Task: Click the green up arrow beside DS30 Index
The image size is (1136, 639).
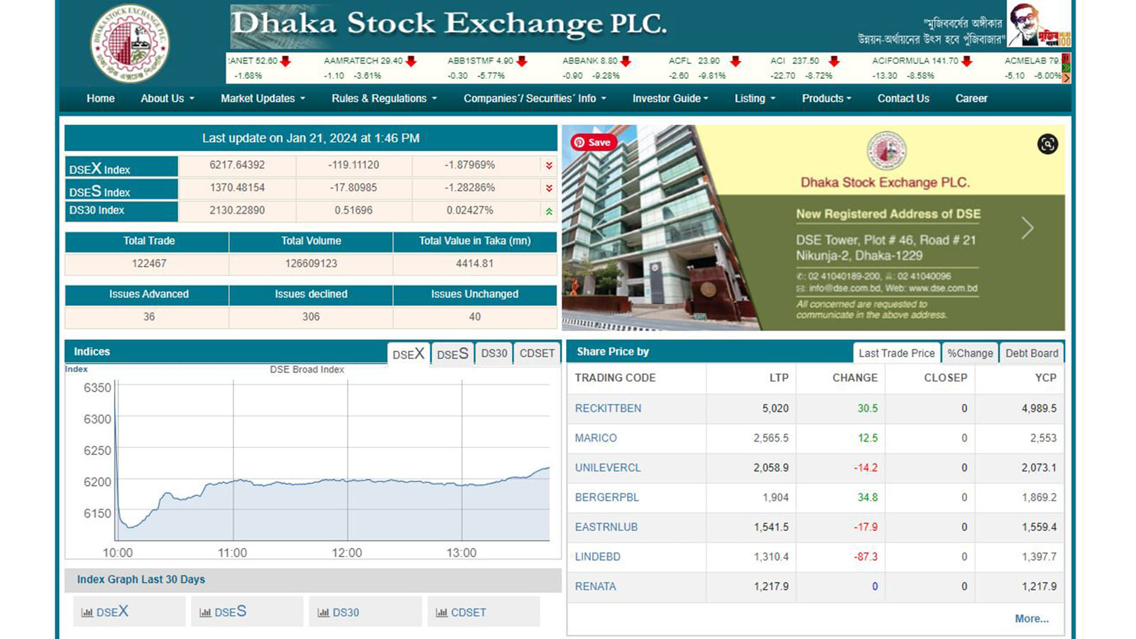Action: coord(549,211)
